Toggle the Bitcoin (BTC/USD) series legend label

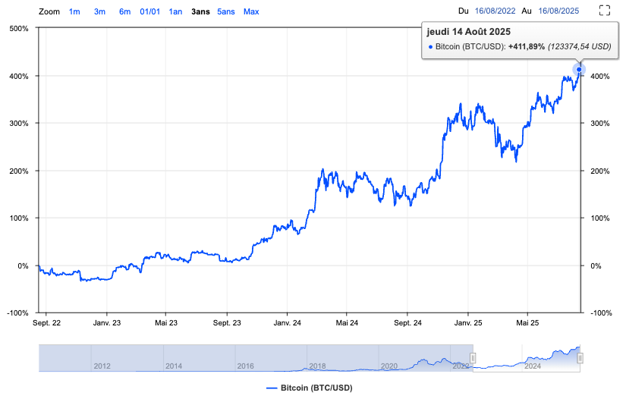pyautogui.click(x=316, y=388)
